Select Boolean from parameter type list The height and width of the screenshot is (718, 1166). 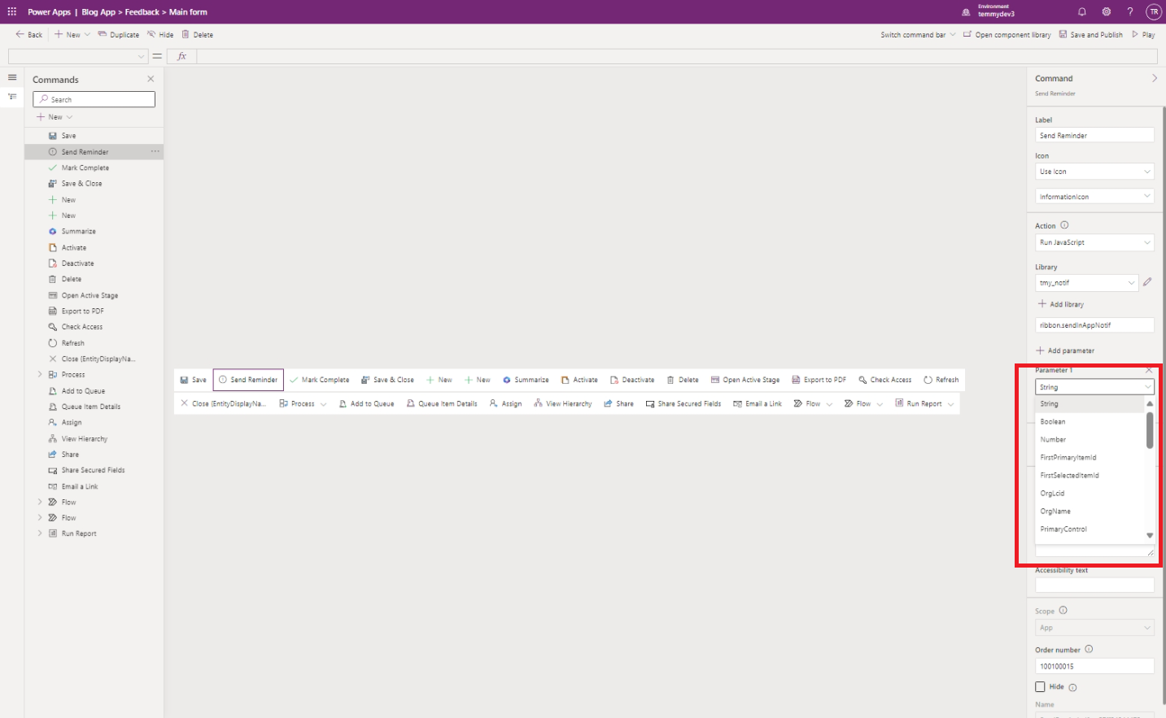(x=1090, y=421)
